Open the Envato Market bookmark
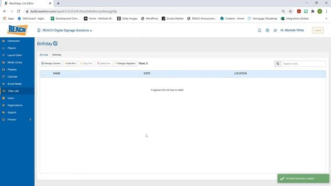Screen dimensions: 331x186 coord(173,19)
